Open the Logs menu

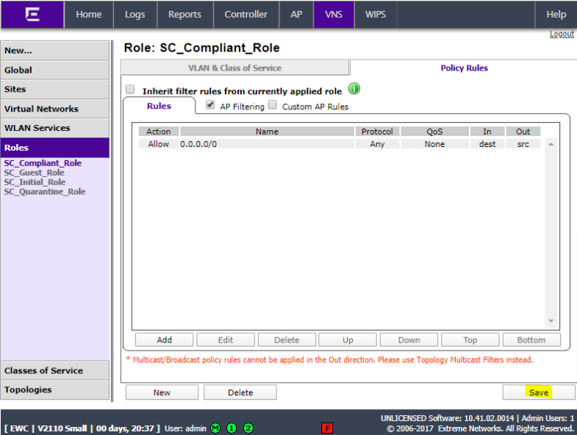tap(135, 15)
